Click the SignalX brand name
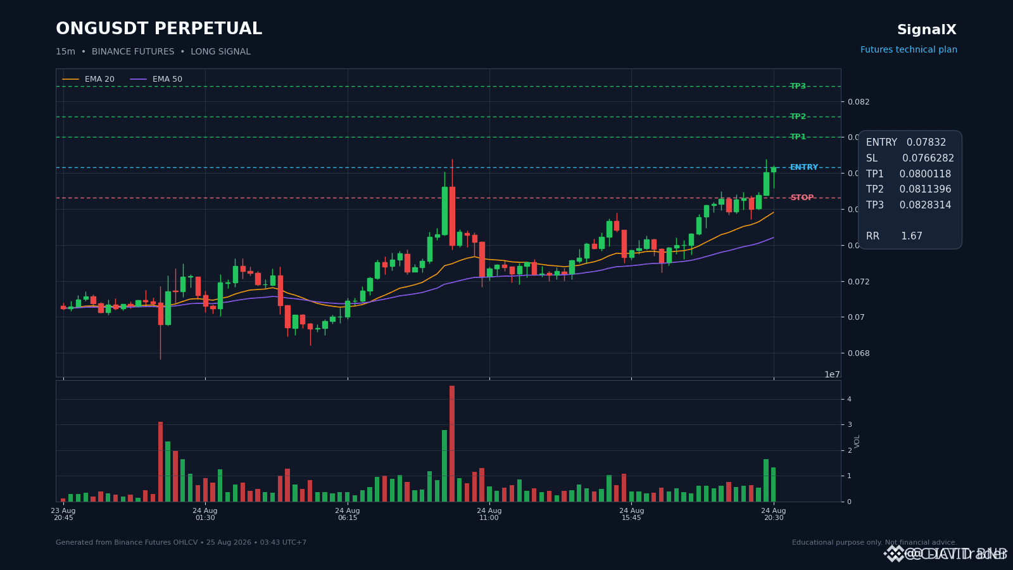 tap(927, 30)
